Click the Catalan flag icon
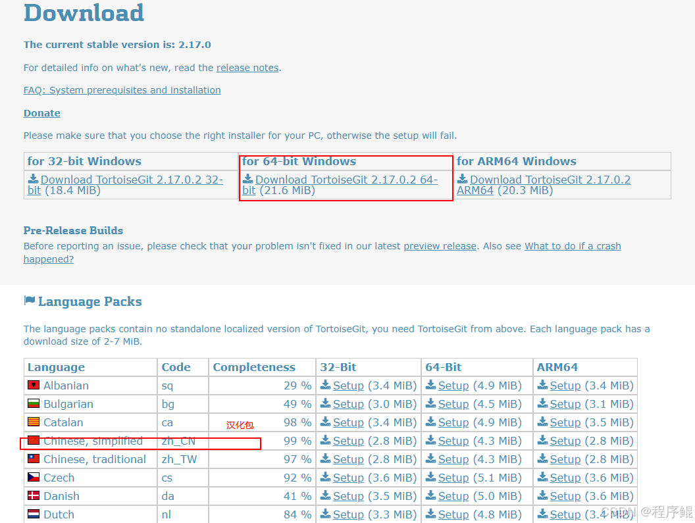 pyautogui.click(x=34, y=422)
